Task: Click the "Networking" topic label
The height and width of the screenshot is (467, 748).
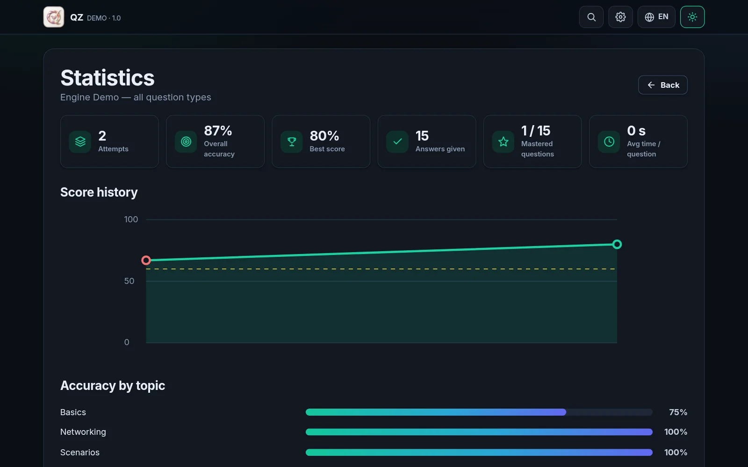Action: pos(83,432)
